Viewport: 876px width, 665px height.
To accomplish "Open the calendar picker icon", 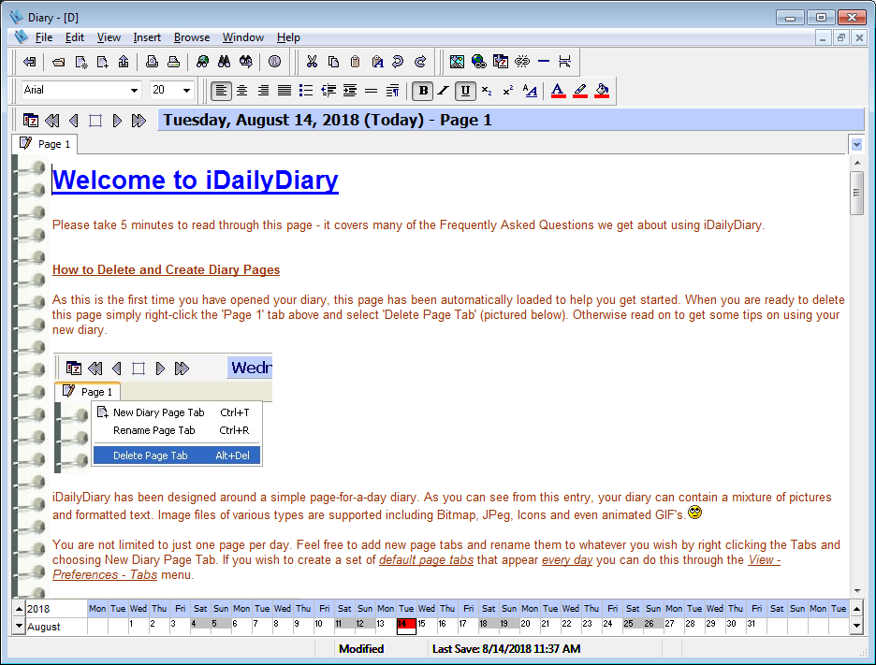I will 30,120.
